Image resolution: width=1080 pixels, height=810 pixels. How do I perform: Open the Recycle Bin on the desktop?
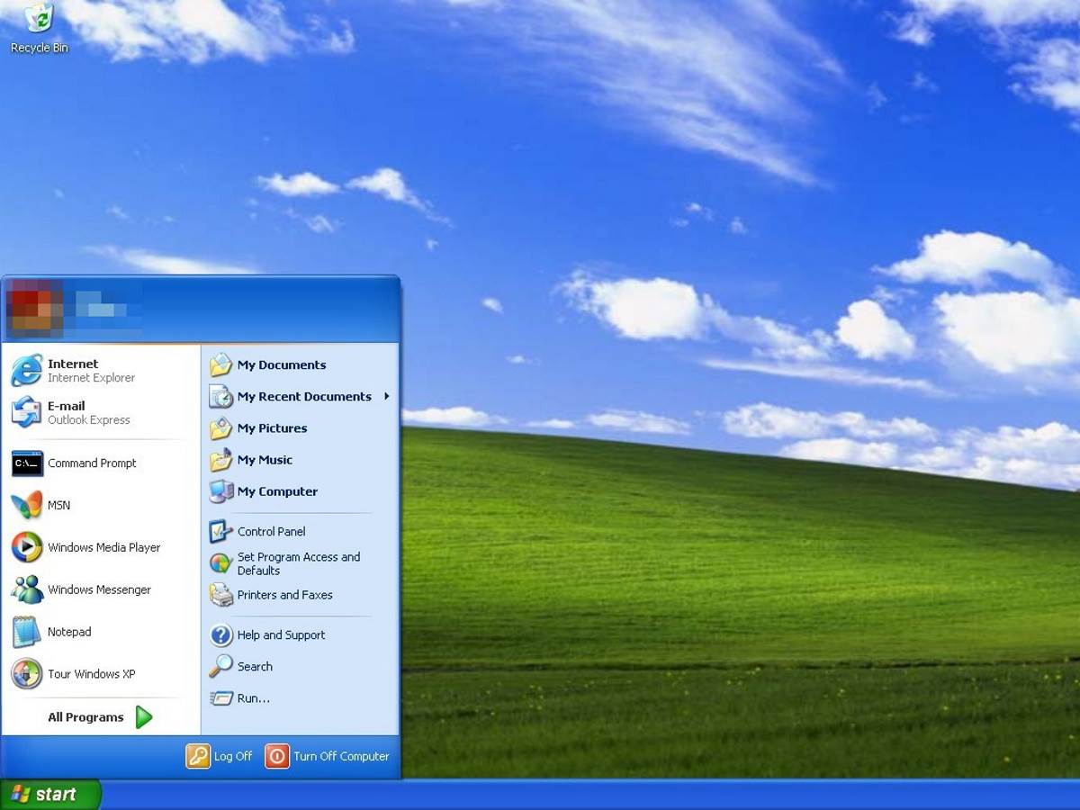pyautogui.click(x=38, y=22)
